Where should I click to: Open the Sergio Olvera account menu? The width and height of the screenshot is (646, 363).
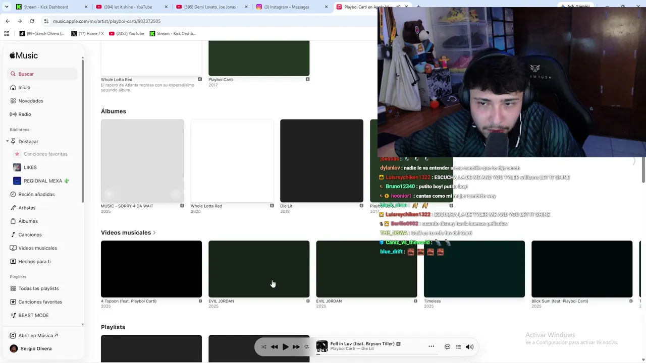click(36, 349)
